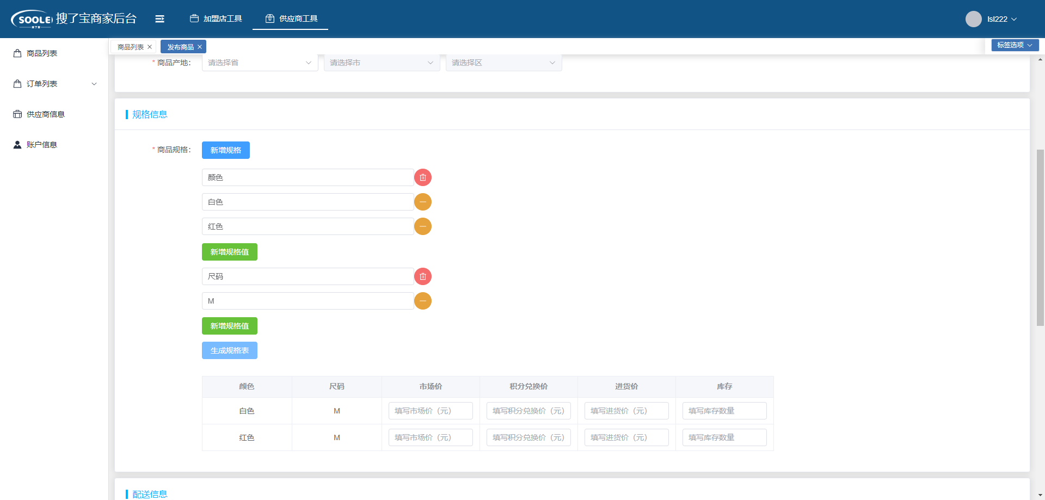Click the 生成规格表 button

229,350
